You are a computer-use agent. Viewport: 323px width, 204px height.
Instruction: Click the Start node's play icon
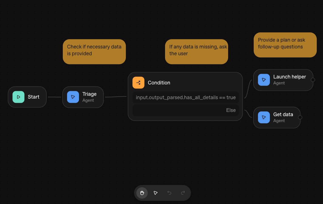click(x=18, y=97)
